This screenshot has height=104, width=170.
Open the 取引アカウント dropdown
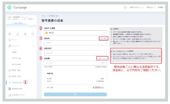click(x=137, y=7)
